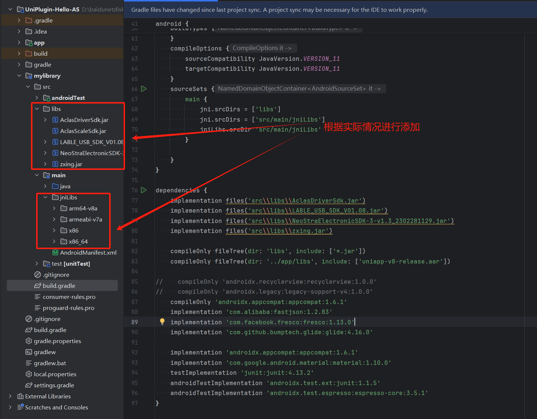
Task: Expand the app module
Action: click(19, 42)
